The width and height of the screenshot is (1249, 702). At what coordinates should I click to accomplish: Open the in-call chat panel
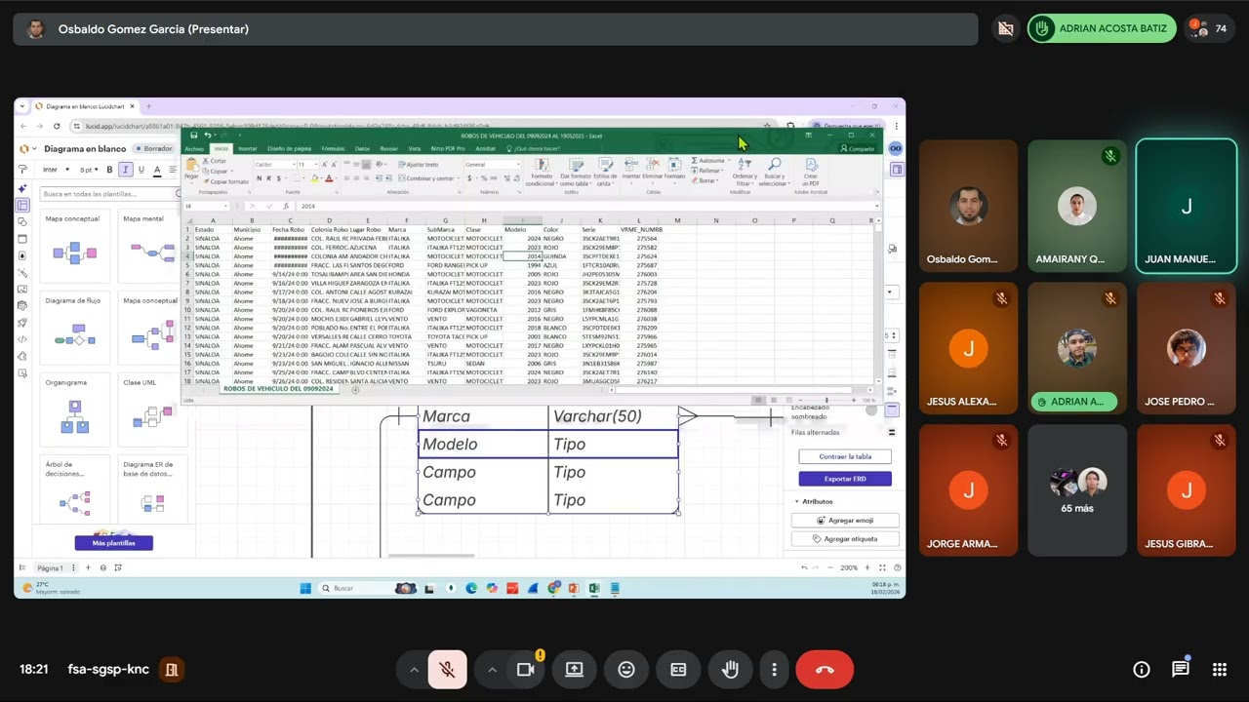[1181, 670]
